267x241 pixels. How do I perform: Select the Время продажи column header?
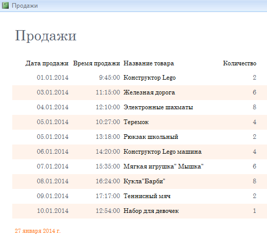point(96,63)
